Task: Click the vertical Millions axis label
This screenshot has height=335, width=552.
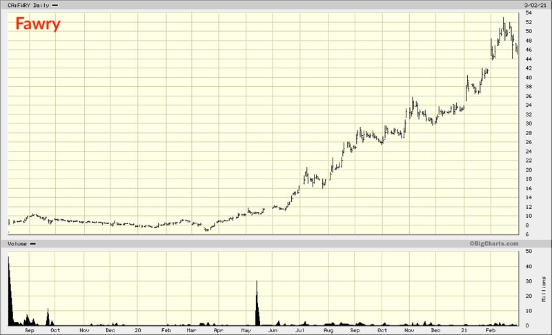Action: click(544, 289)
